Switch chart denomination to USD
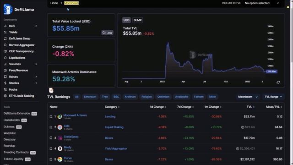 [126, 20]
